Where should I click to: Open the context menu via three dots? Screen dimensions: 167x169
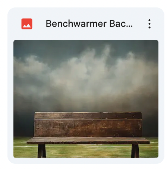pyautogui.click(x=149, y=24)
